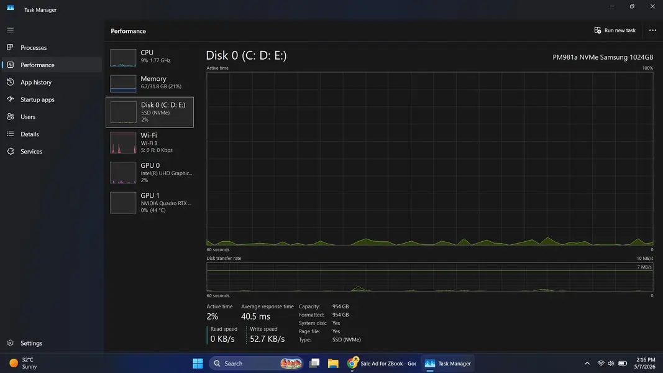Click the Startup apps gauge icon

click(x=10, y=99)
